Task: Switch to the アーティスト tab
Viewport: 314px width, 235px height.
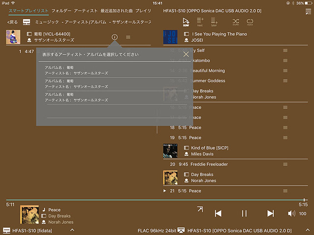Action: [x=85, y=10]
